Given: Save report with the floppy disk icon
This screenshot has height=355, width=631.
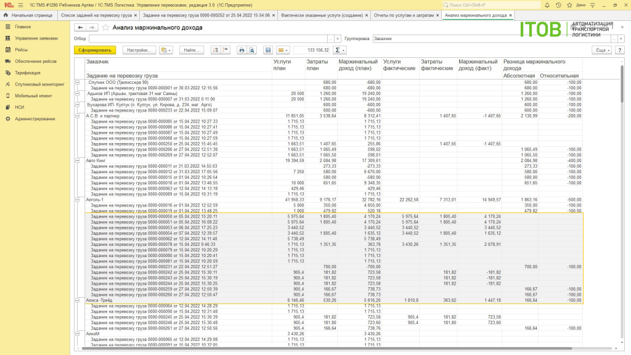Looking at the screenshot, I should point(268,50).
